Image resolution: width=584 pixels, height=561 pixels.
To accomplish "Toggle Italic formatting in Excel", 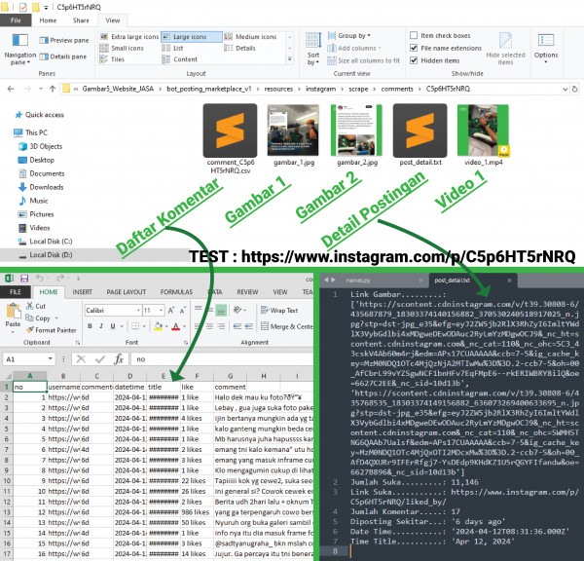I will [x=101, y=326].
